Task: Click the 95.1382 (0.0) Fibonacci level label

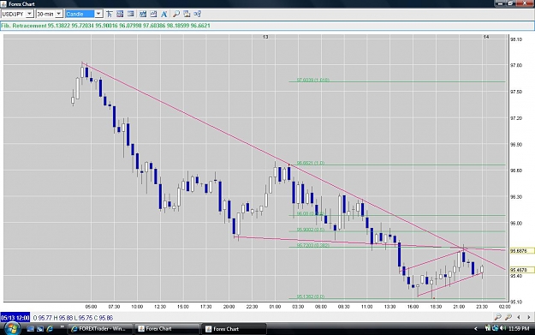Action: (x=311, y=296)
